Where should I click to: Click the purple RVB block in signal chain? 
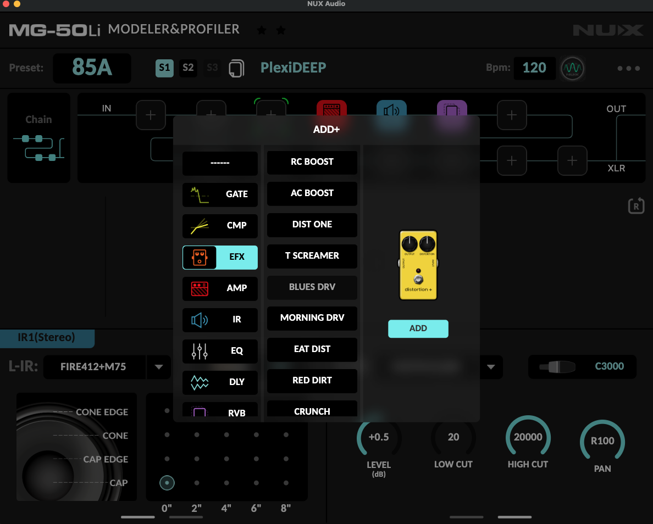coord(452,108)
